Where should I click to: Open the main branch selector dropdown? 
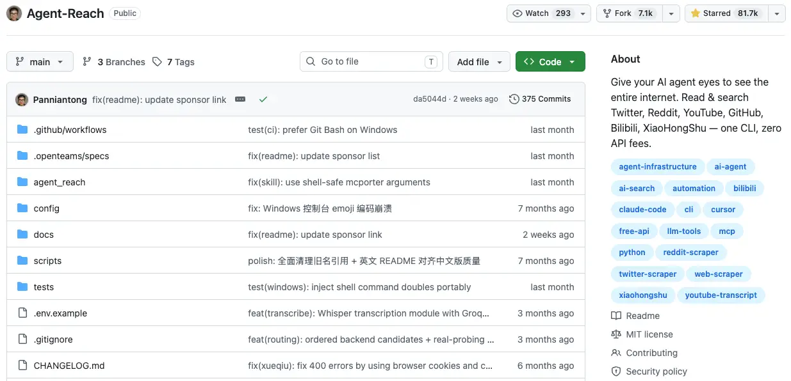[40, 61]
